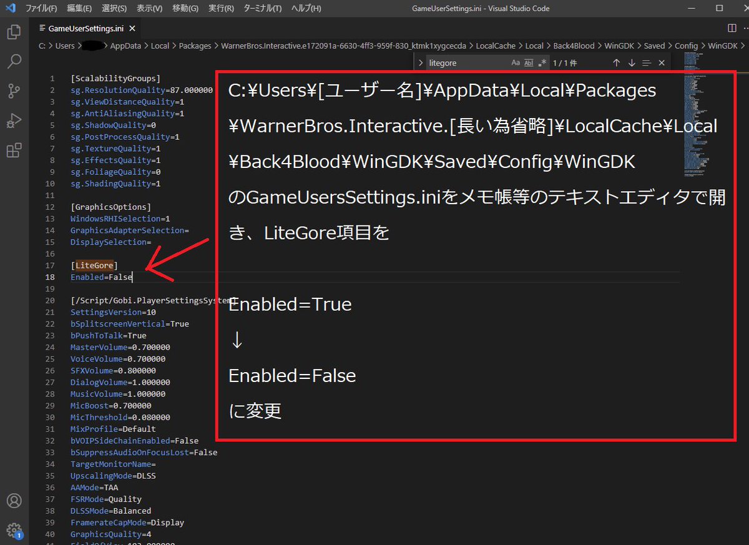Click the 1 / 1 件 match count
Viewport: 749px width, 545px height.
tap(565, 63)
